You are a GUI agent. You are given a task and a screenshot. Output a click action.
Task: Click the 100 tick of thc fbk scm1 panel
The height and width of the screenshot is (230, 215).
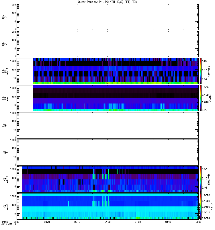click(14, 205)
